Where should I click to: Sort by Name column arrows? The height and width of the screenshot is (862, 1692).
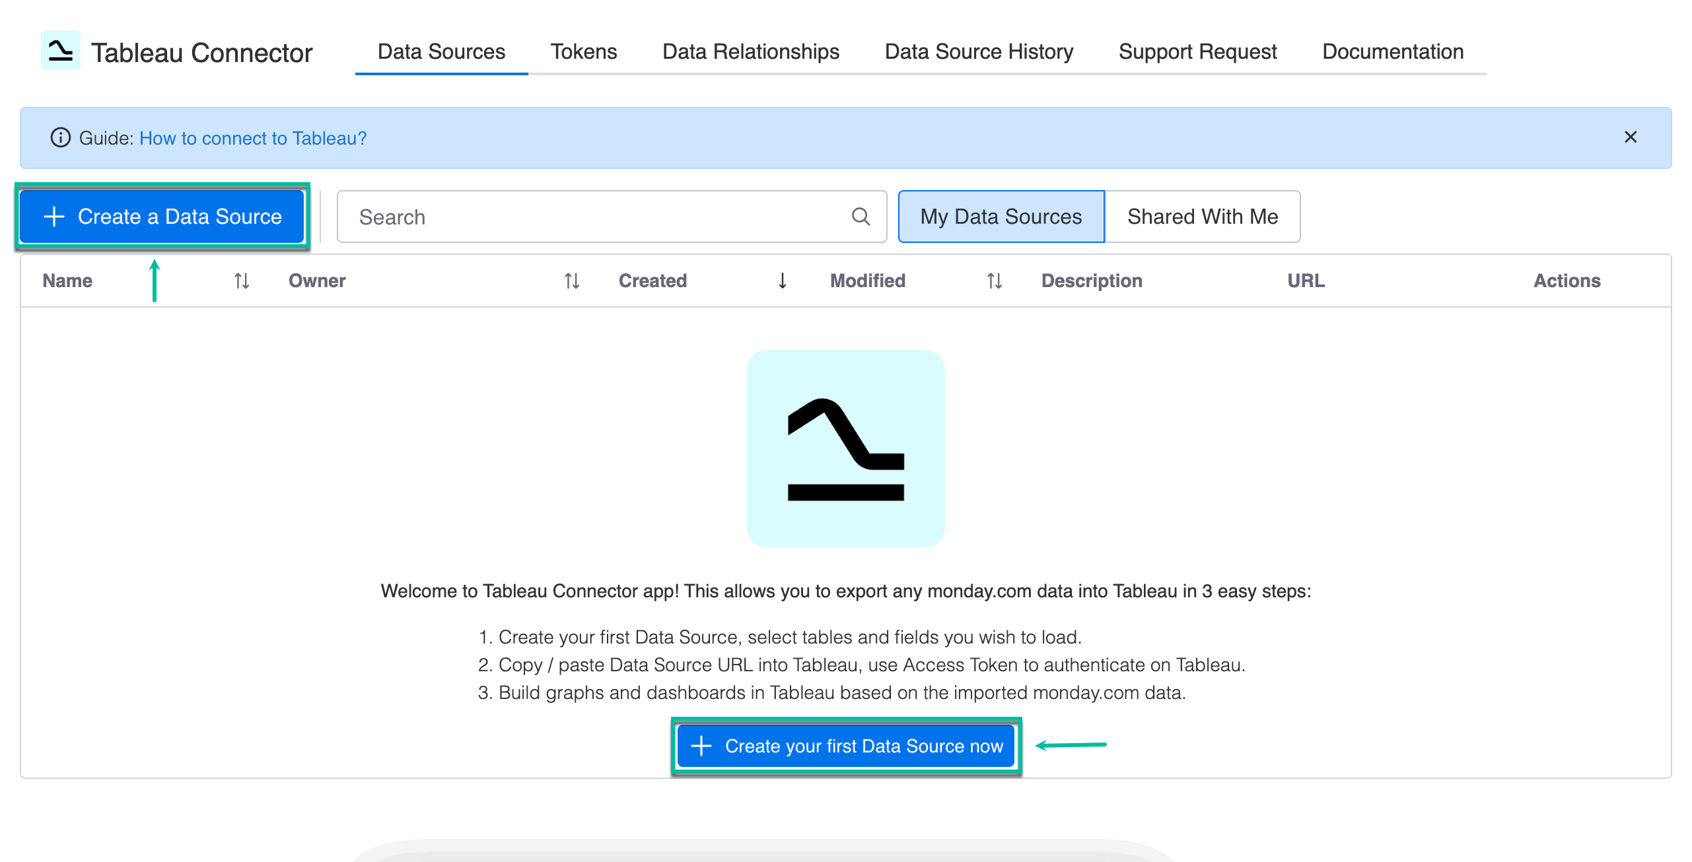[241, 281]
